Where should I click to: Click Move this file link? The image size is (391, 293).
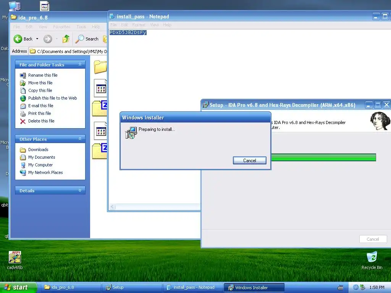[40, 83]
